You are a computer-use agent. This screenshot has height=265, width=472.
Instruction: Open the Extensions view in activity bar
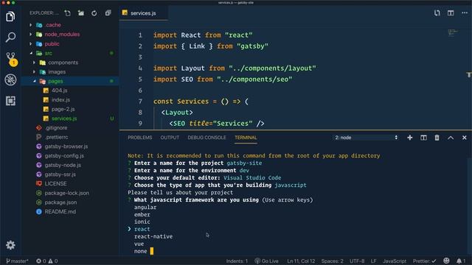click(10, 101)
